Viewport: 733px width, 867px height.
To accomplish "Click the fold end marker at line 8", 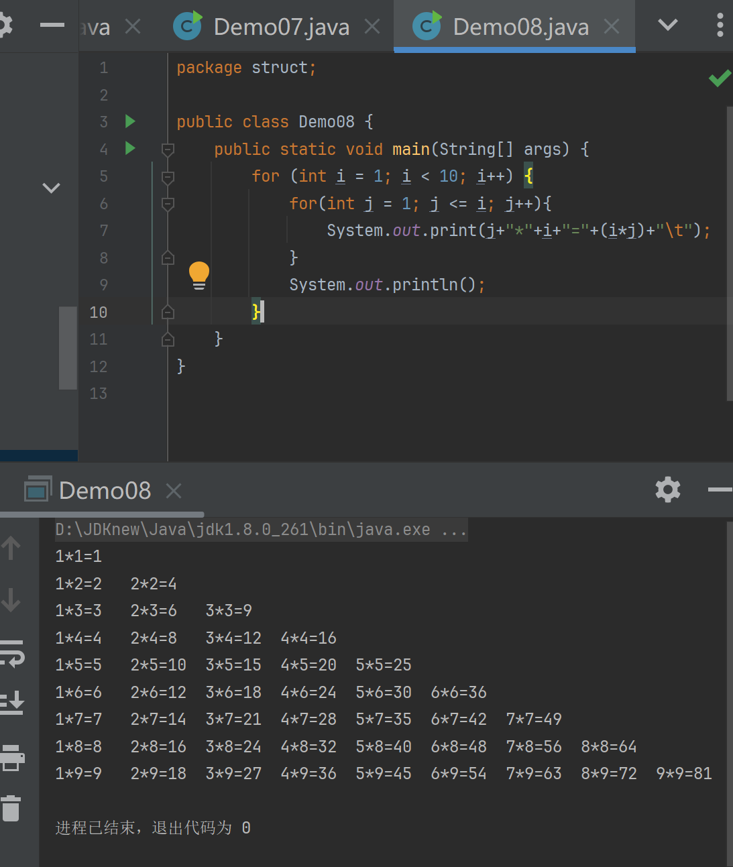I will 168,257.
